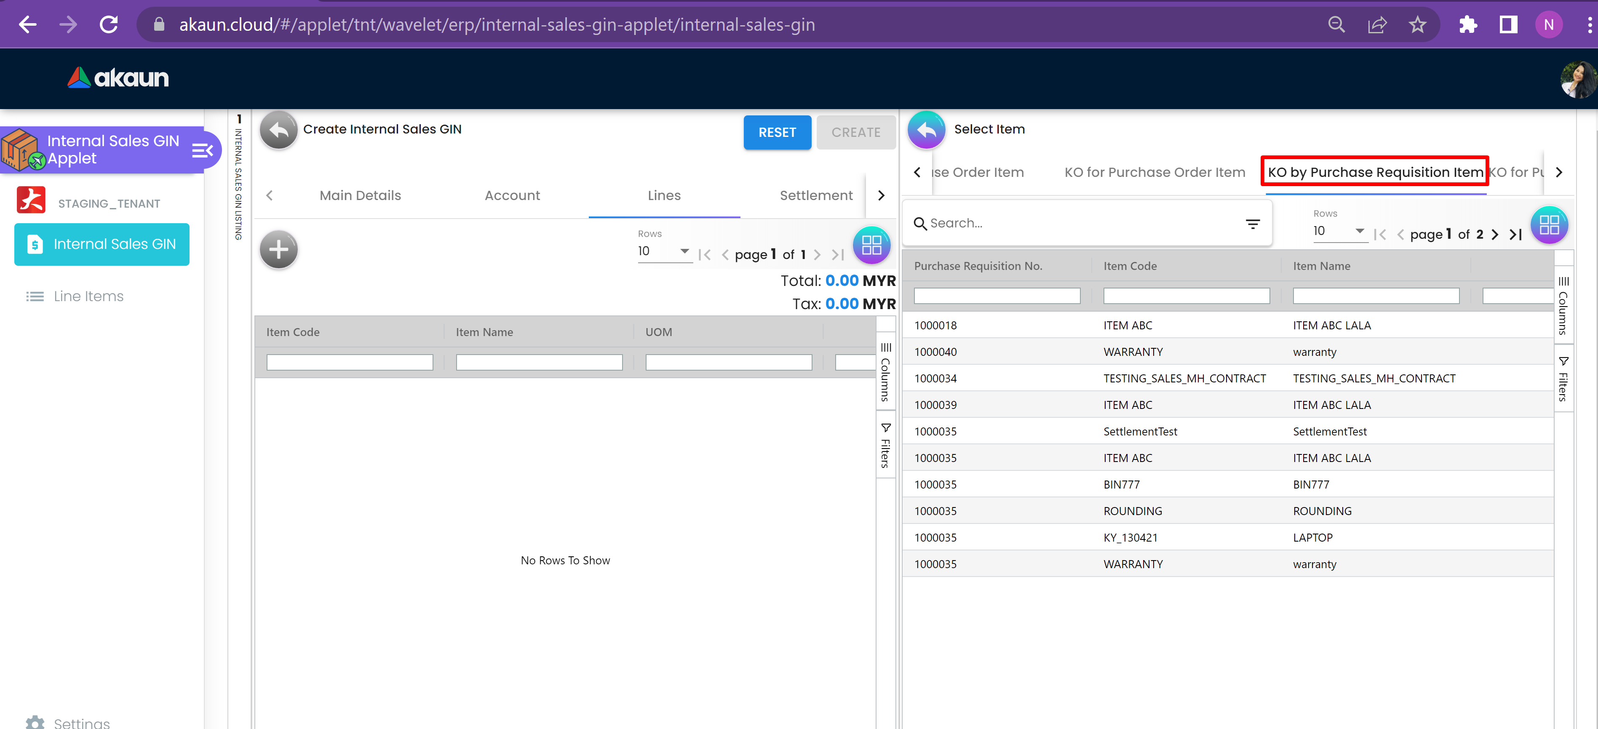Open grid view icon in Select Item panel
The image size is (1598, 729).
1548,224
